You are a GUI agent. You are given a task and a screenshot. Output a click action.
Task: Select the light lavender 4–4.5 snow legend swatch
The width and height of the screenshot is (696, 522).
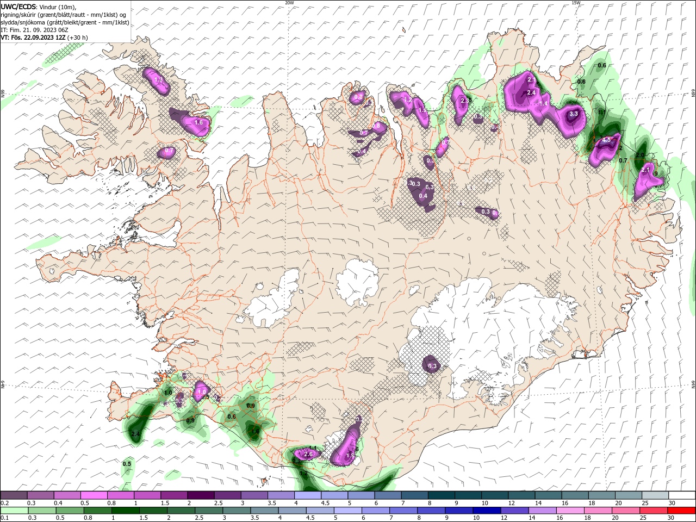(x=308, y=495)
